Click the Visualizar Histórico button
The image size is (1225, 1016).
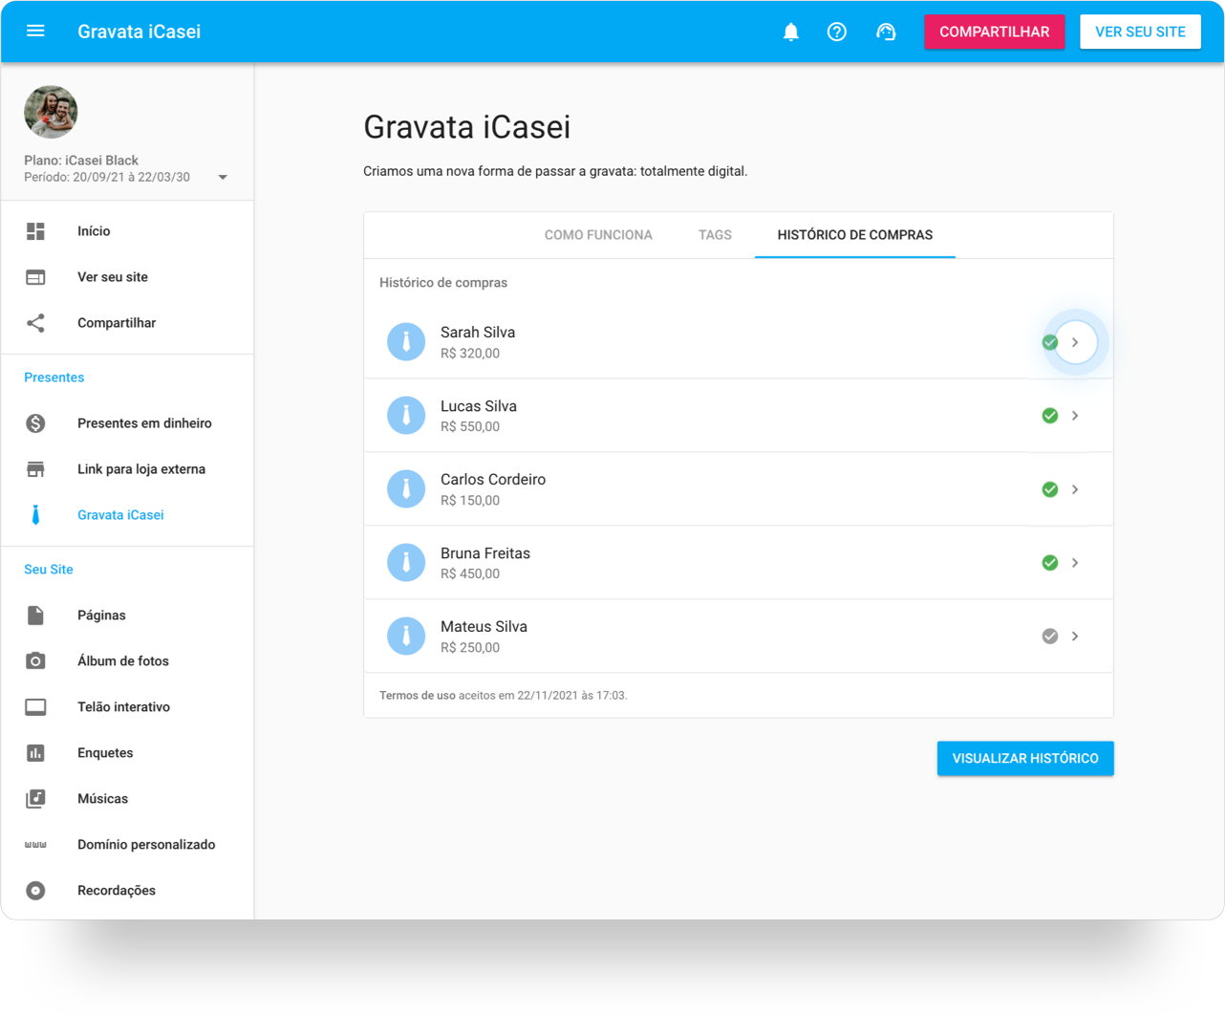tap(1025, 759)
